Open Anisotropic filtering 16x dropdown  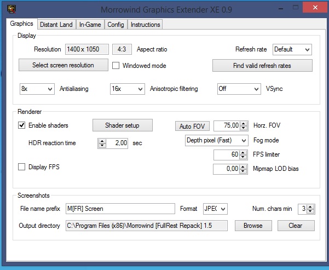coord(128,89)
